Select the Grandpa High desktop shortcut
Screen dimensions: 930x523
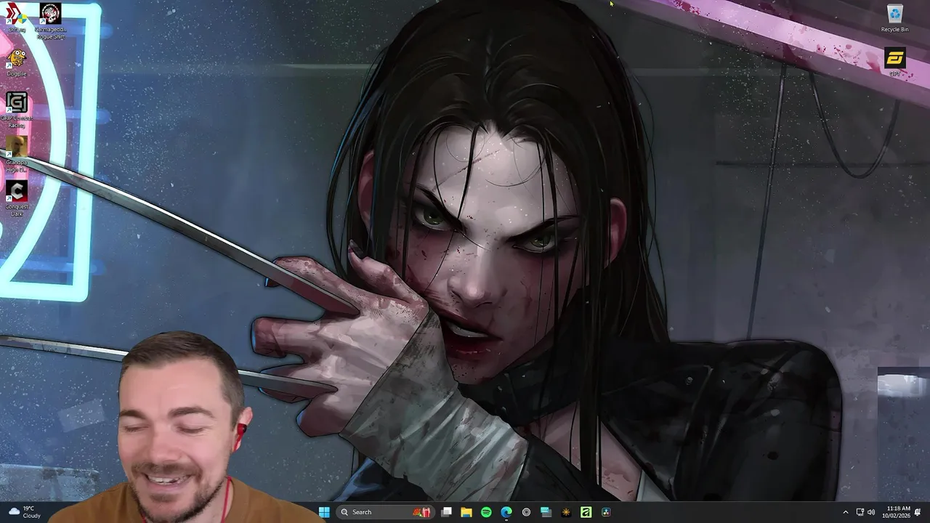(16, 154)
